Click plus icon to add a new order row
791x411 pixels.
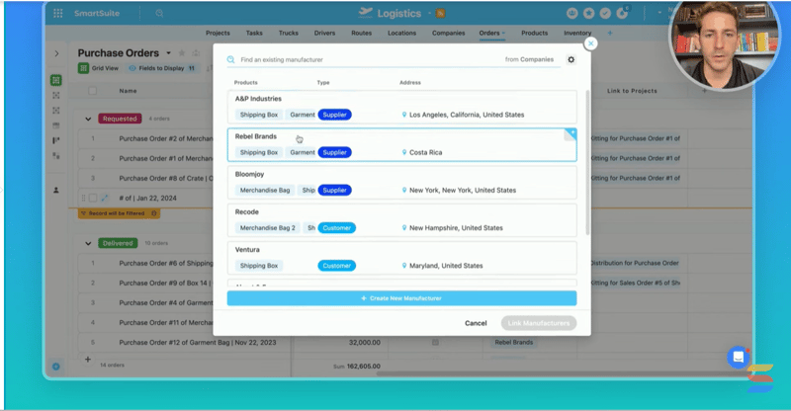pyautogui.click(x=88, y=360)
